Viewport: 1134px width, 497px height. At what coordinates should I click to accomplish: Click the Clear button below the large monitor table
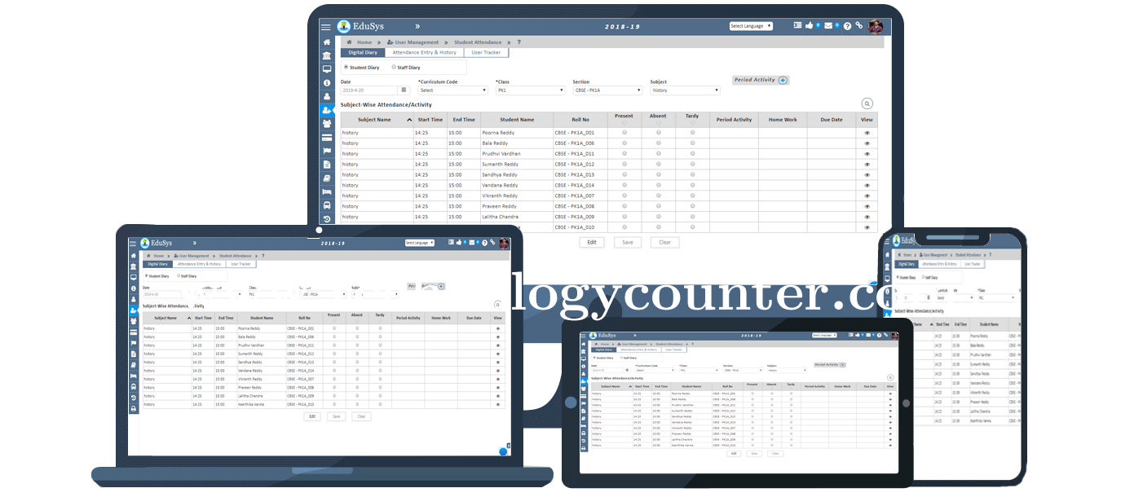(664, 242)
